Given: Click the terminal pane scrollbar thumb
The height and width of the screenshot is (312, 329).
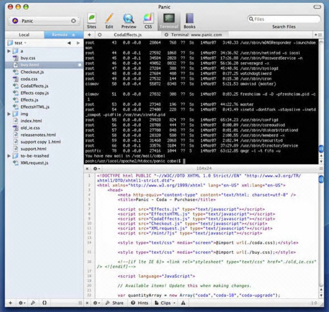Looking at the screenshot, I should pyautogui.click(x=321, y=149).
